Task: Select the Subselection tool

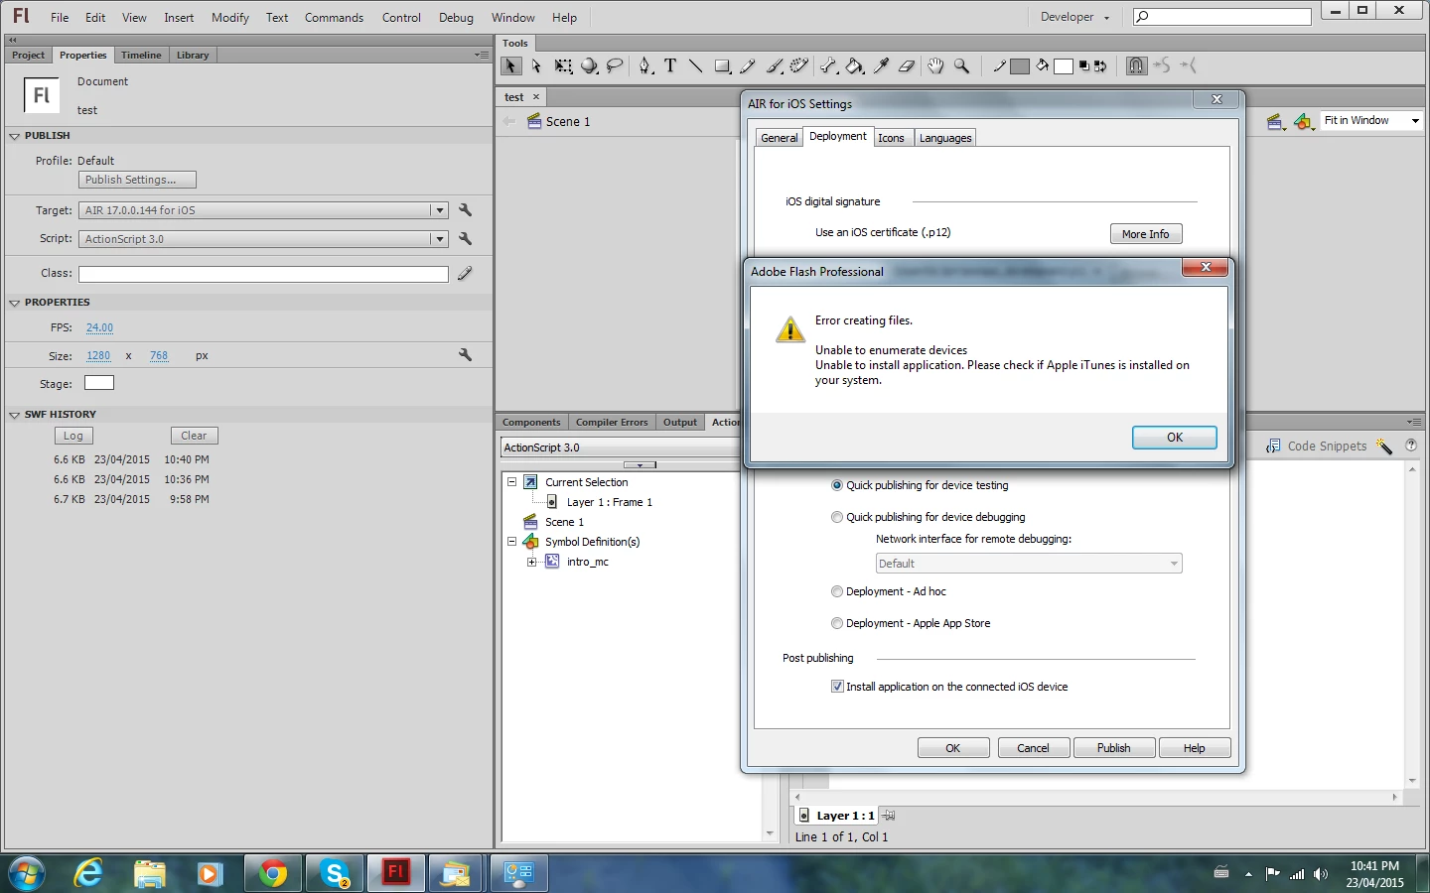Action: tap(536, 66)
